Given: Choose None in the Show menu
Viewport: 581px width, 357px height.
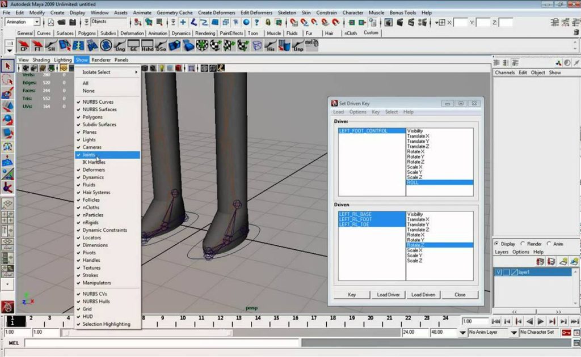Looking at the screenshot, I should 107,91.
